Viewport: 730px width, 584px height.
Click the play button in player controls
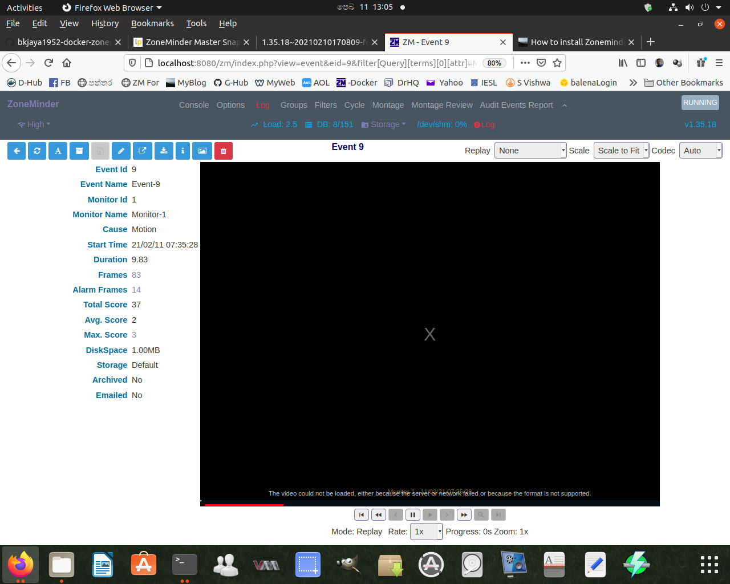pyautogui.click(x=430, y=514)
